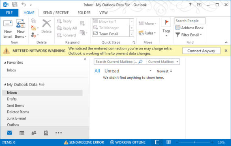Switch to the VIEW tab
231x146 pixels.
pos(103,13)
